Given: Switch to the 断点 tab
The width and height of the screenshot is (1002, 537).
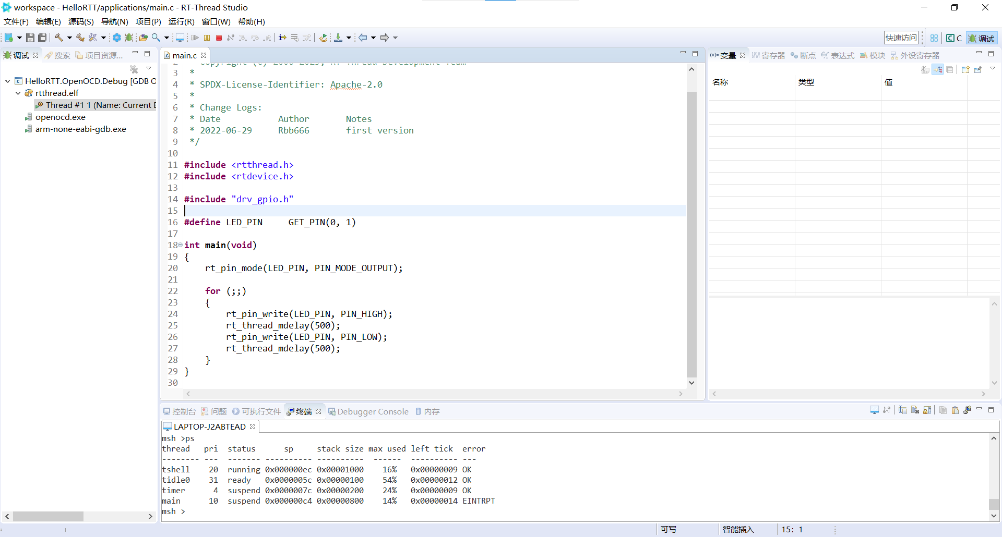Looking at the screenshot, I should pyautogui.click(x=803, y=55).
